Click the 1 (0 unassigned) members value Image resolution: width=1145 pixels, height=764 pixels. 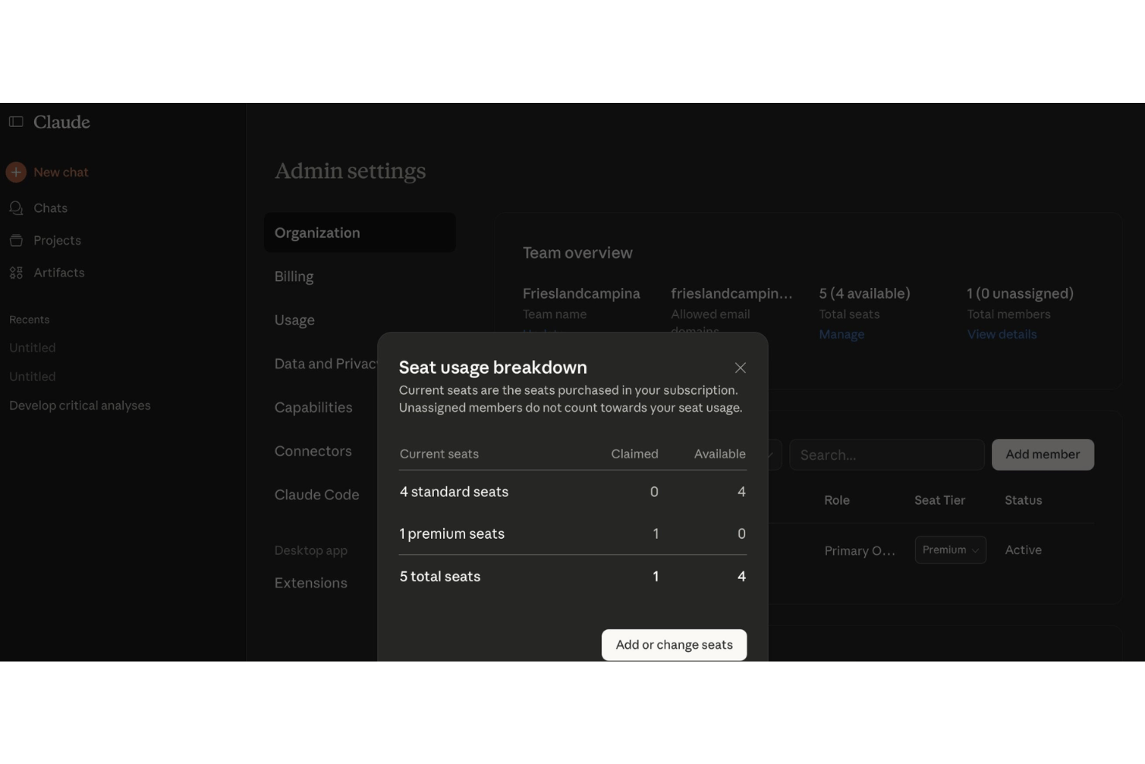[x=1020, y=293]
